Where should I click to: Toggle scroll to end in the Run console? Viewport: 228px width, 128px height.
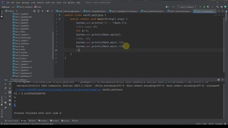coord(10,96)
